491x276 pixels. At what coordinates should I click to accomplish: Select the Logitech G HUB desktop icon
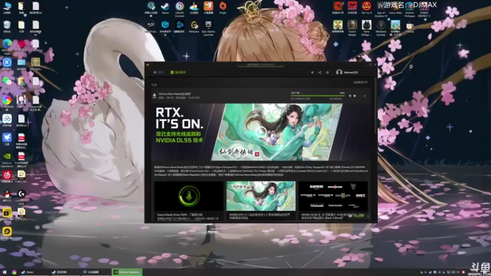coord(21,197)
